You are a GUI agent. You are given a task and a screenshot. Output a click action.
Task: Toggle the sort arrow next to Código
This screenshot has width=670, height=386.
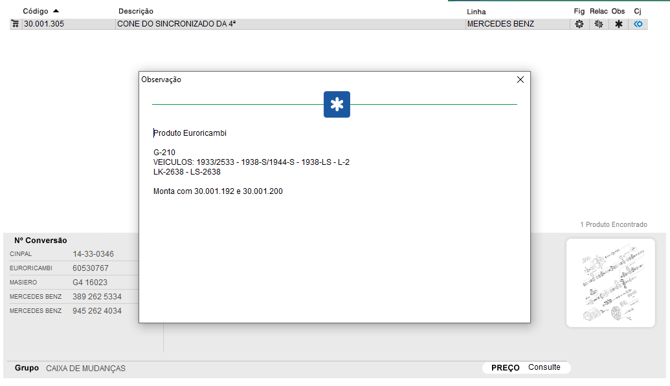[56, 11]
